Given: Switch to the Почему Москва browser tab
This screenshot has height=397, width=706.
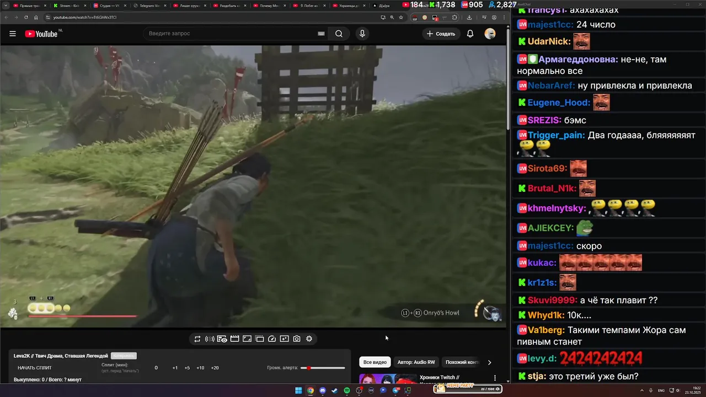Looking at the screenshot, I should pos(269,6).
